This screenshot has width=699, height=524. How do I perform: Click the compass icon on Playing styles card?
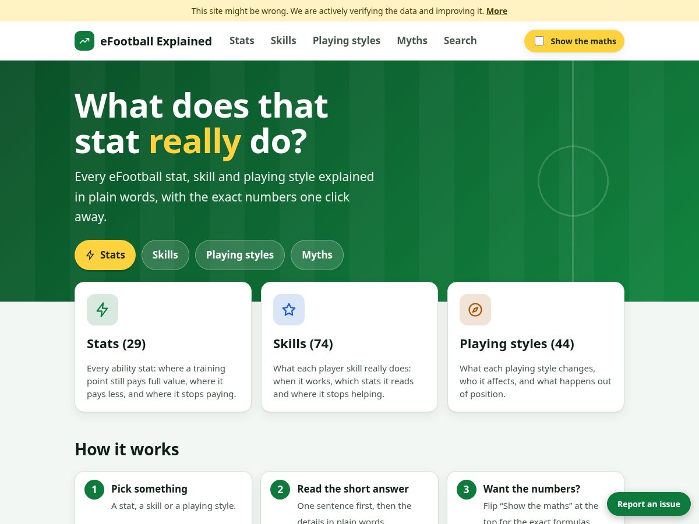(475, 310)
